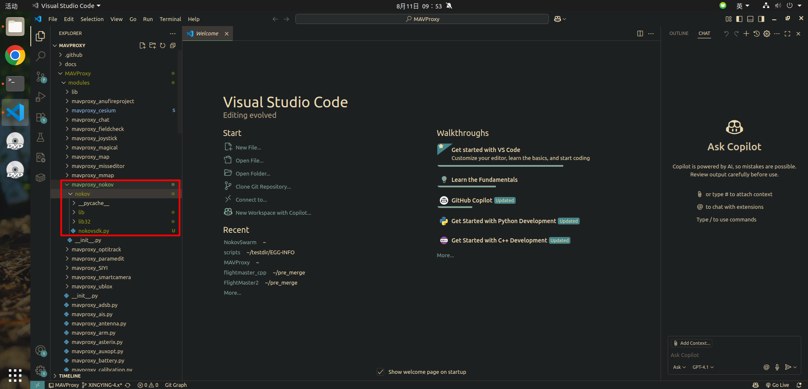Image resolution: width=808 pixels, height=389 pixels.
Task: Customize layout from title bar icon
Action: [728, 19]
